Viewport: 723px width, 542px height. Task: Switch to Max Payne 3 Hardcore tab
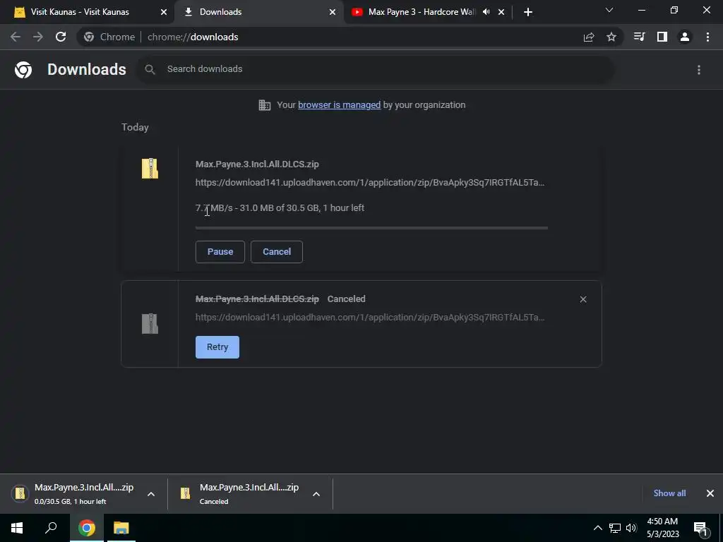point(422,13)
